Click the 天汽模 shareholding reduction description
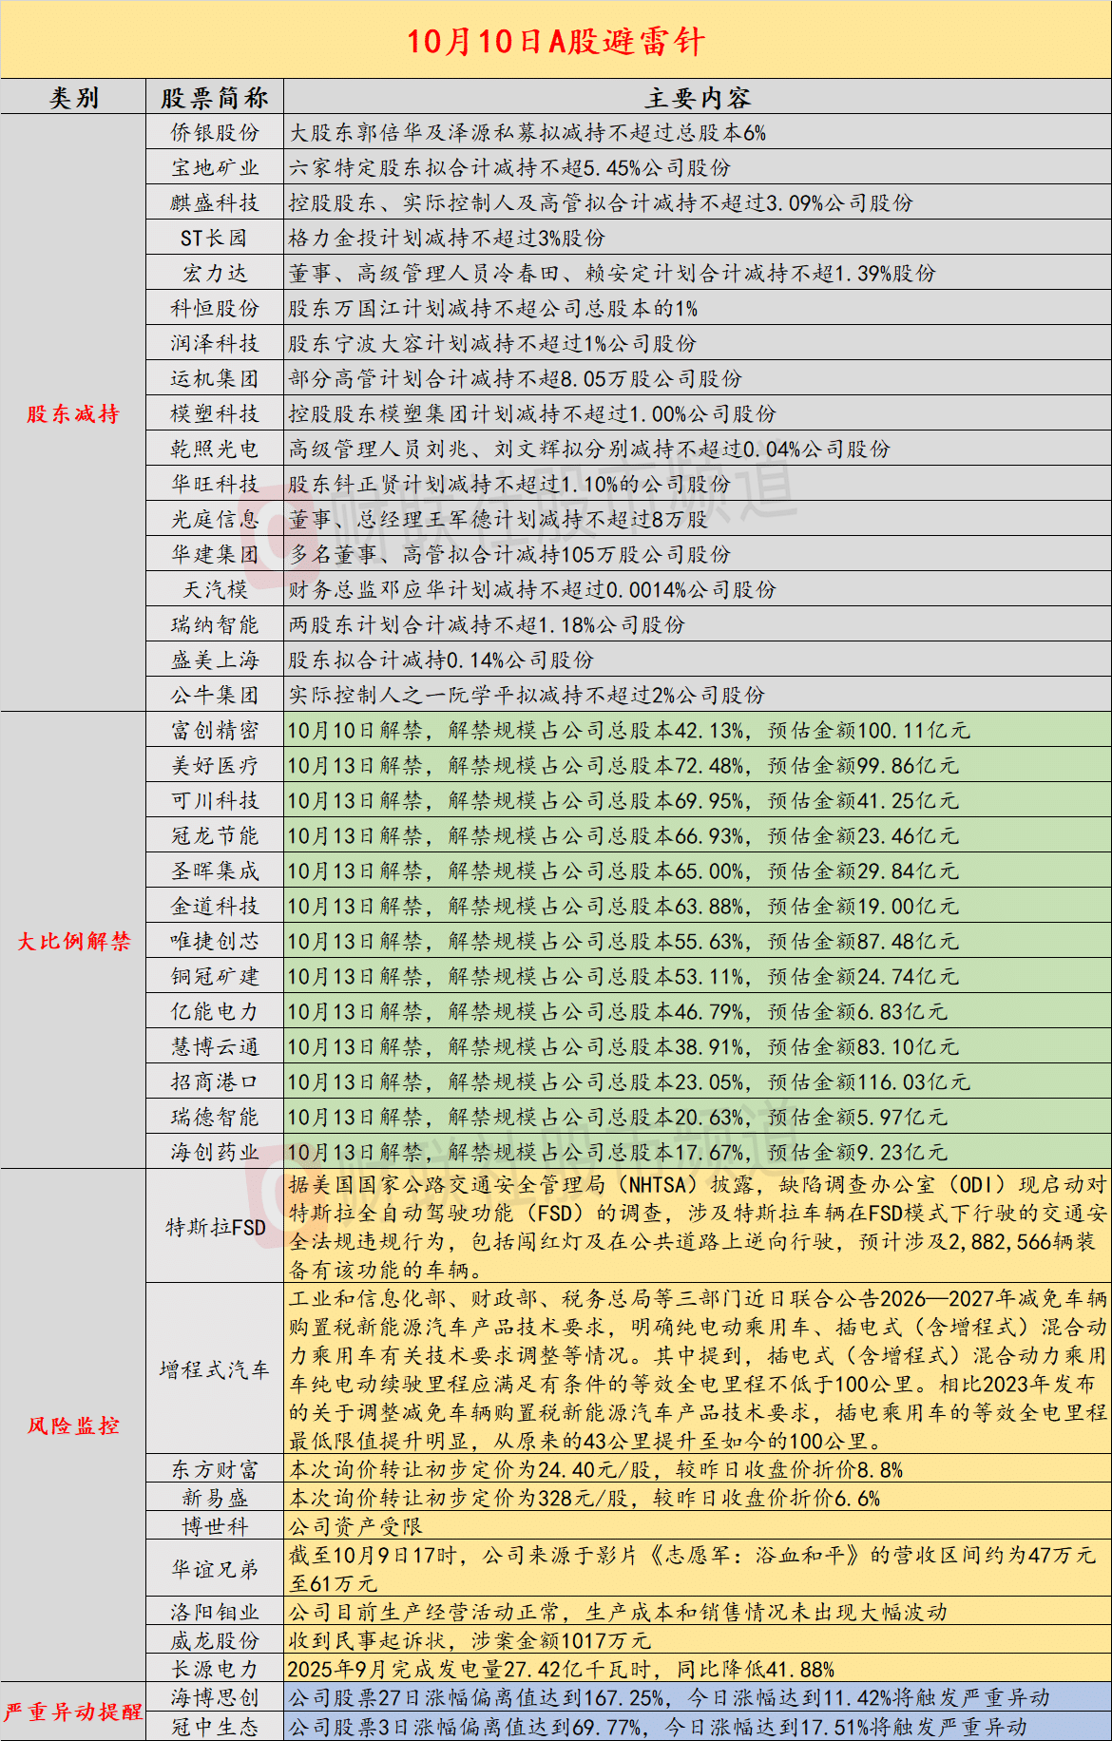This screenshot has width=1112, height=1741. point(532,590)
